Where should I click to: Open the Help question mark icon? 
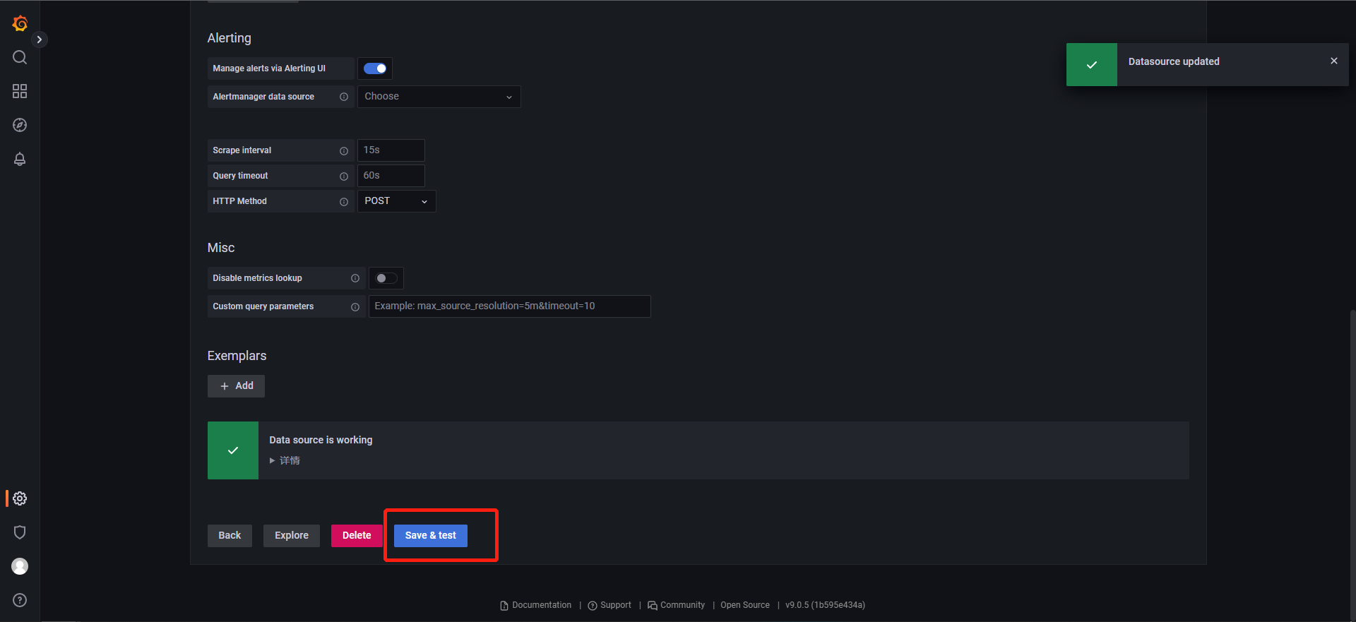(20, 600)
